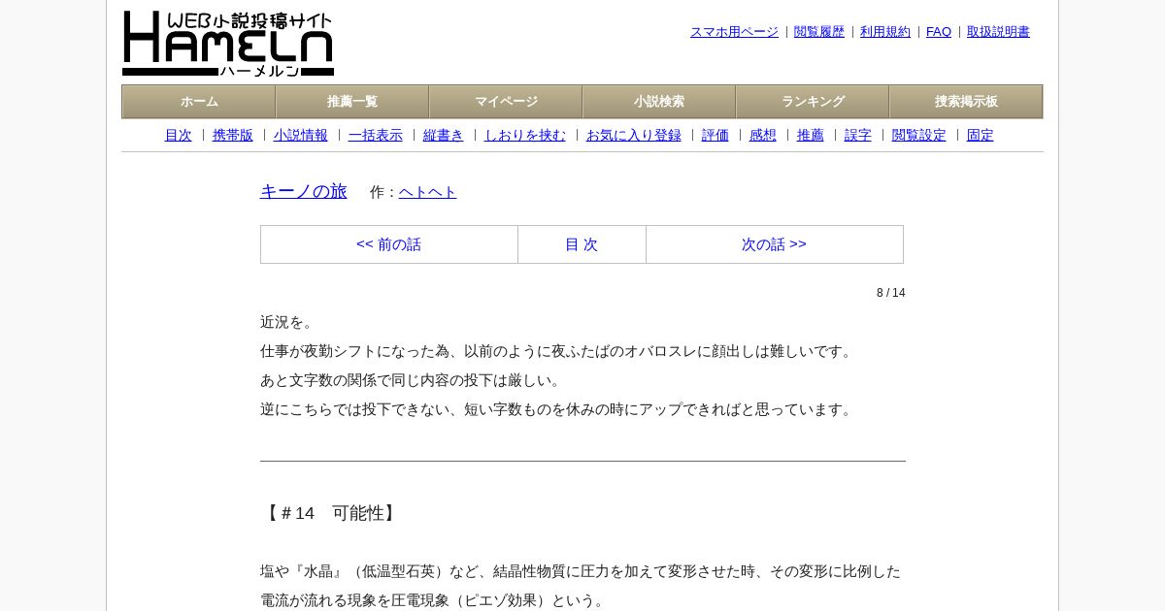Open the 小説検索 navigation tab

tap(659, 102)
